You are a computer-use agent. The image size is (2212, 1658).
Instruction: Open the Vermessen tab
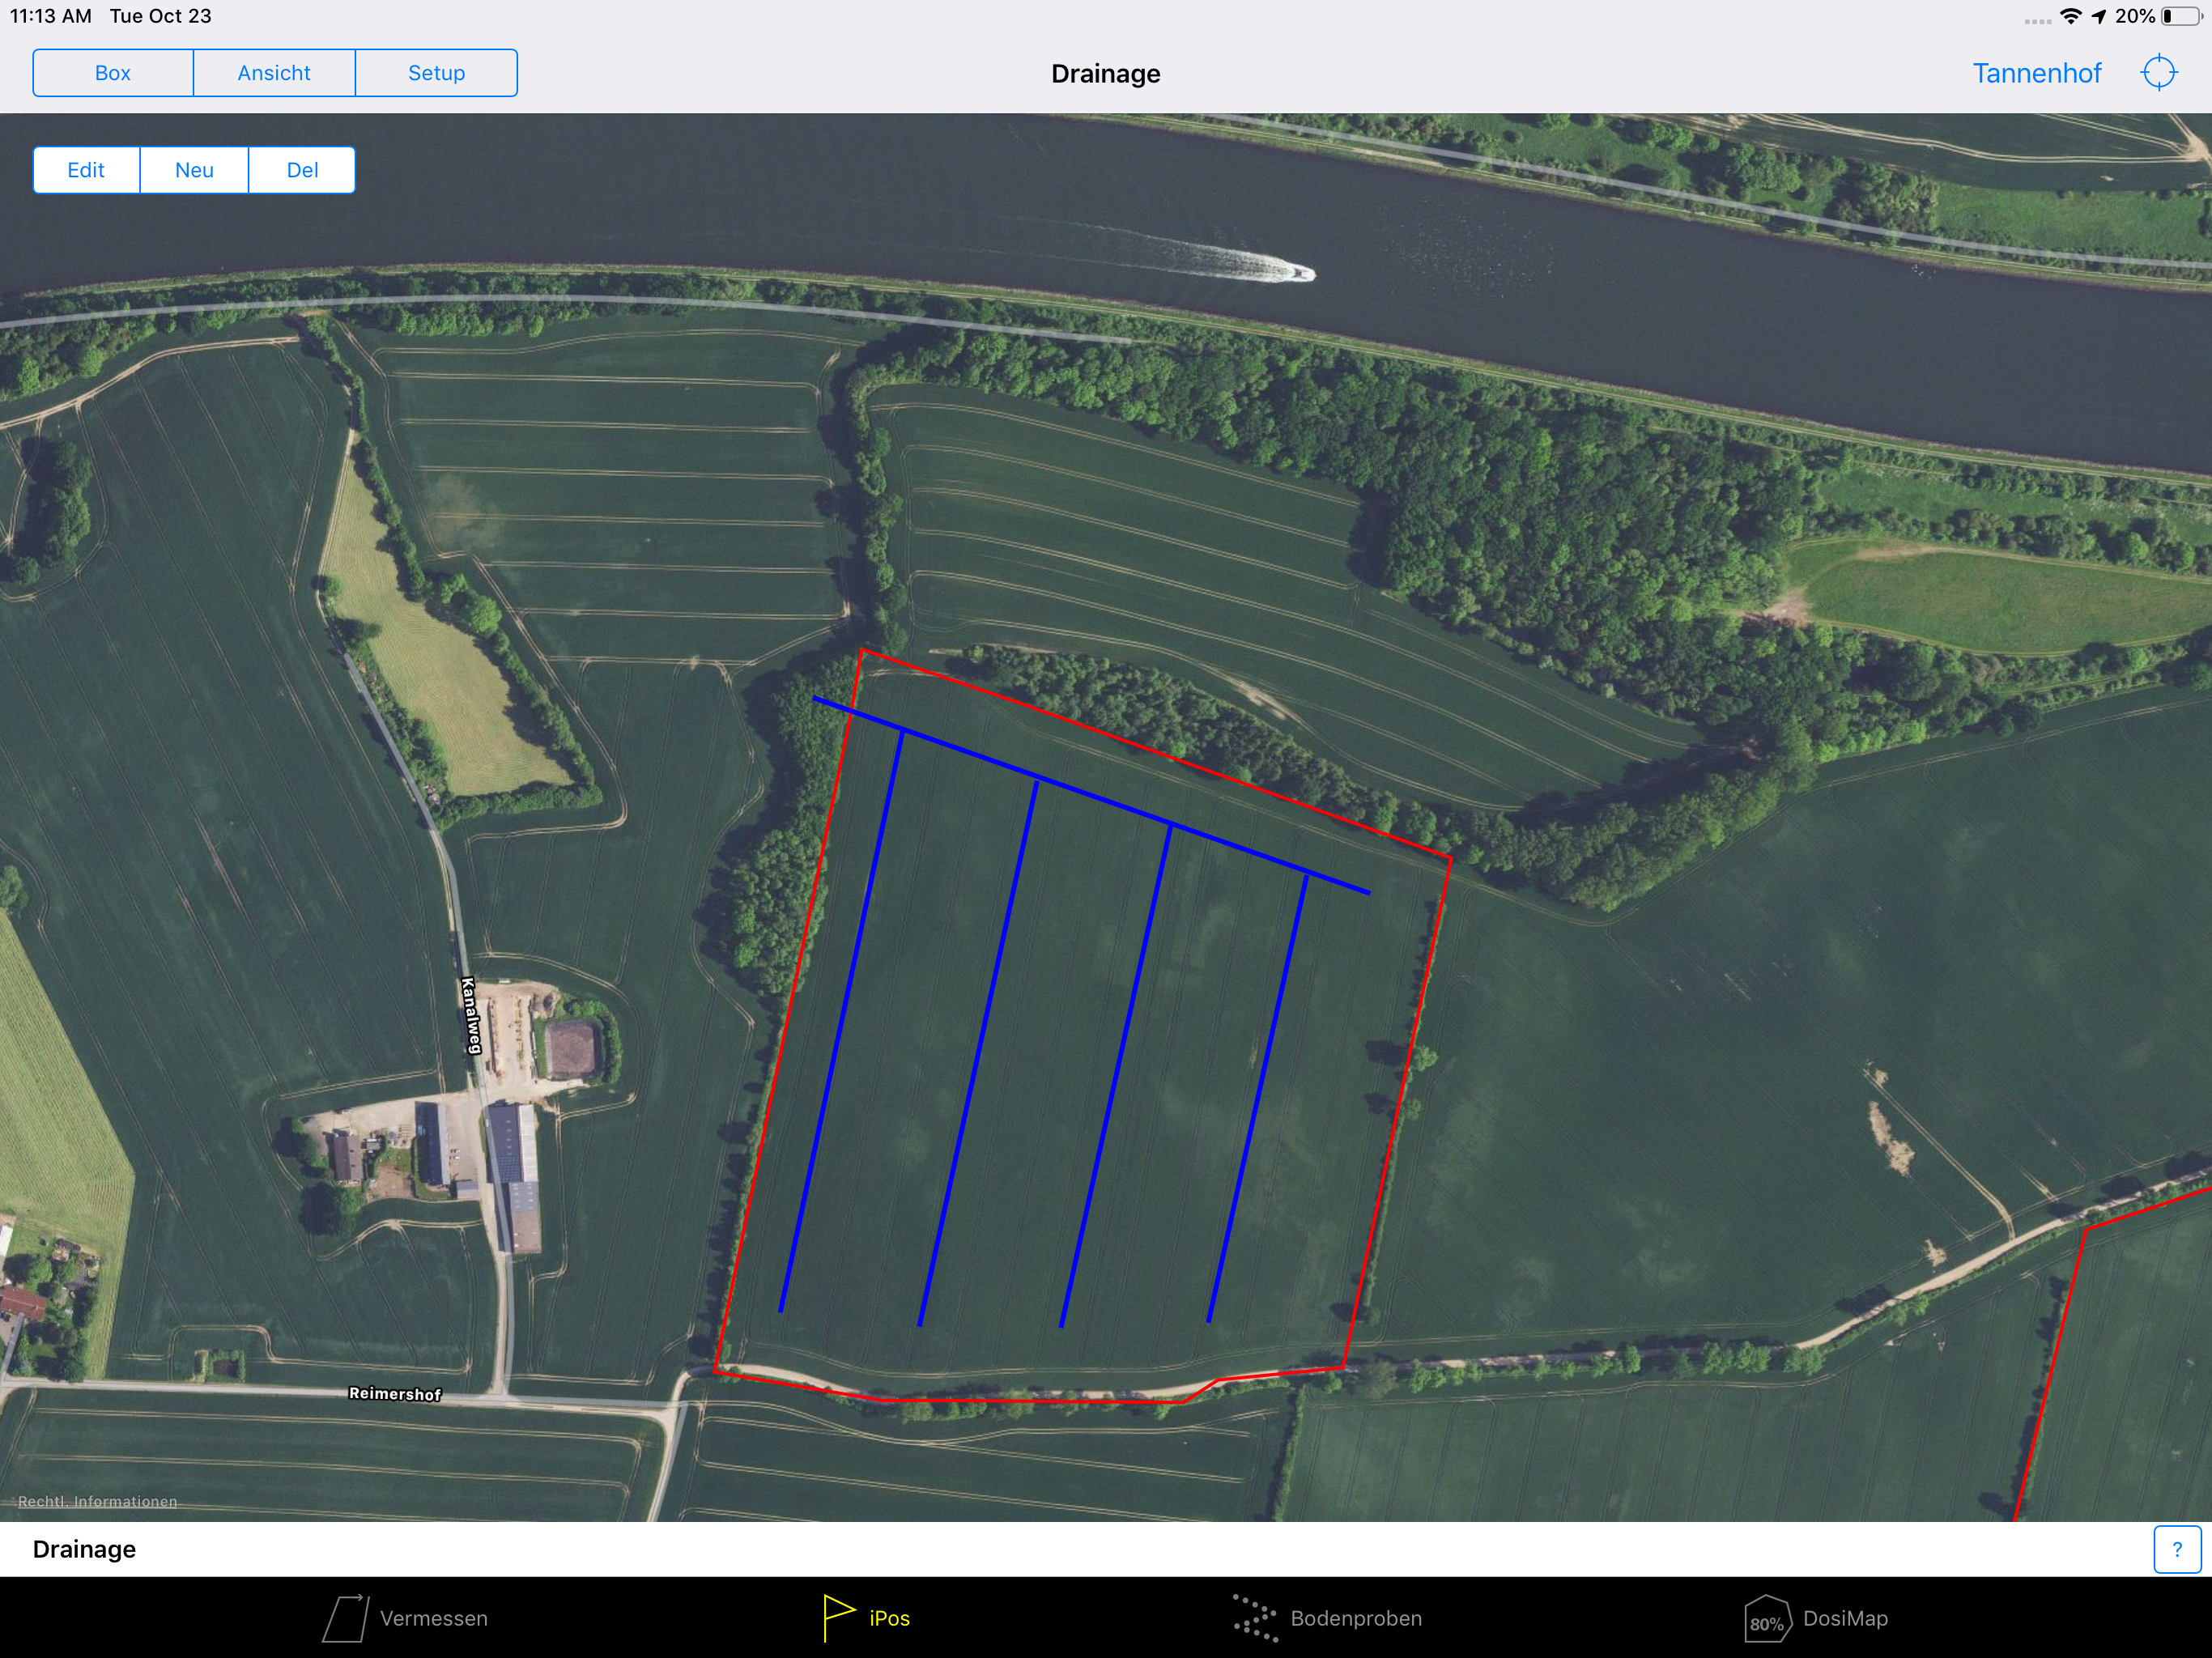coord(433,1618)
